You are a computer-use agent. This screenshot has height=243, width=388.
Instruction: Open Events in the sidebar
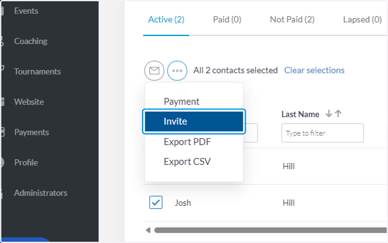pyautogui.click(x=26, y=11)
